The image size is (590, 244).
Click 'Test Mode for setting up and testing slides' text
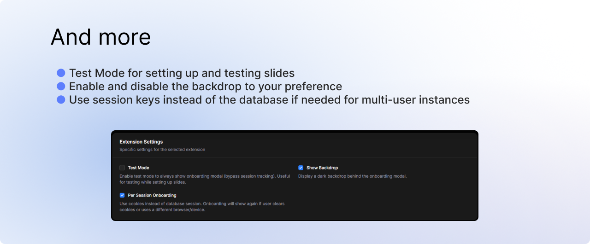182,73
